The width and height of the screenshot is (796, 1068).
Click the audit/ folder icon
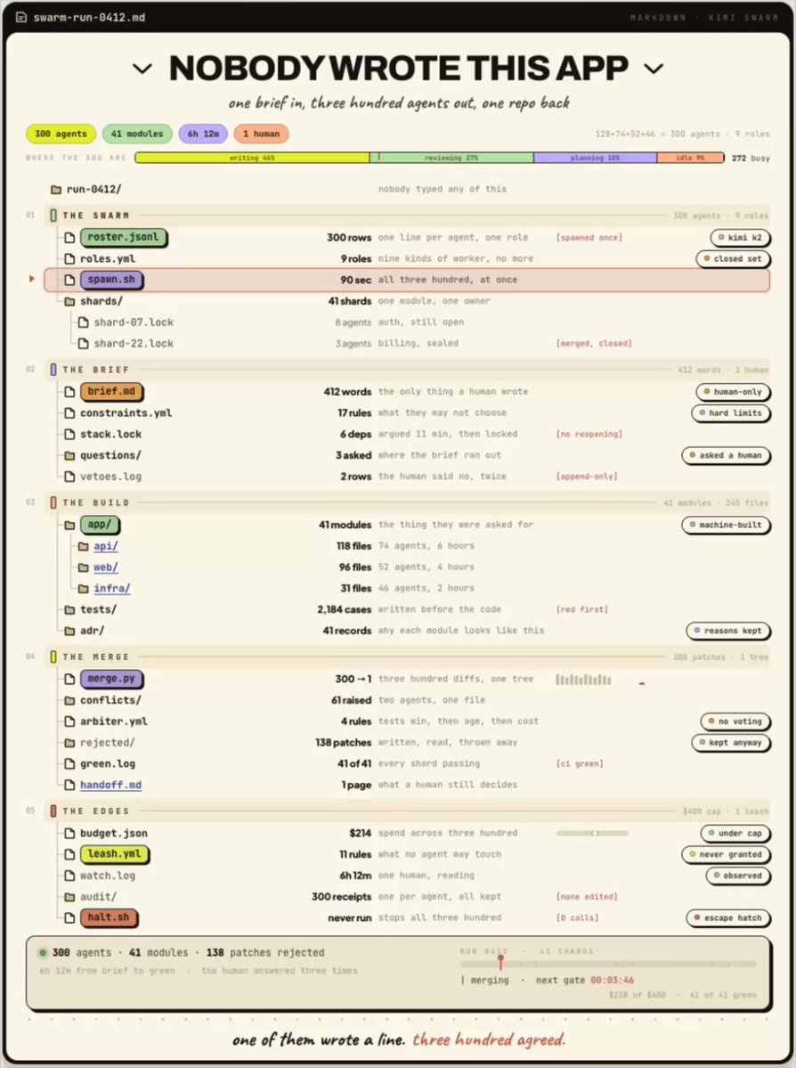coord(69,897)
